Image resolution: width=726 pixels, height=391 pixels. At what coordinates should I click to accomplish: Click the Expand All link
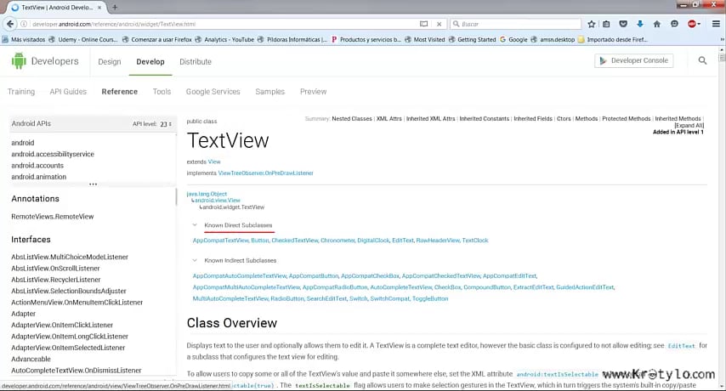tap(689, 126)
